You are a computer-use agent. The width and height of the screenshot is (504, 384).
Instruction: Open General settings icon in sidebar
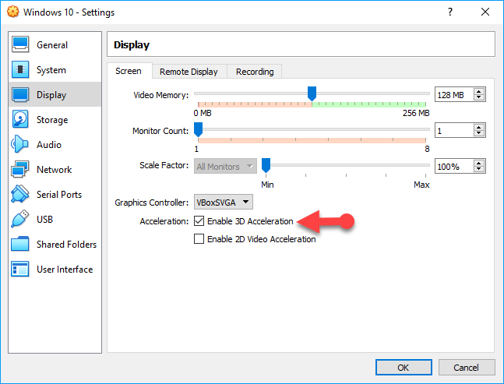(20, 45)
